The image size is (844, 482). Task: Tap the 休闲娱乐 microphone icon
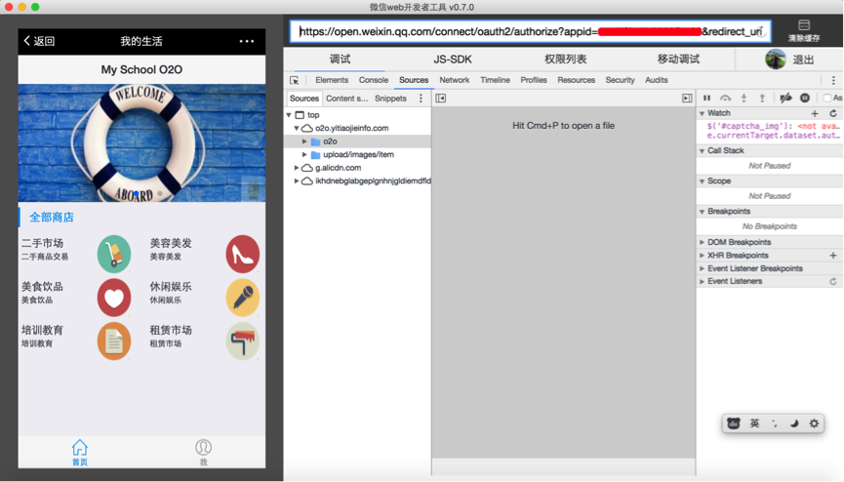242,298
